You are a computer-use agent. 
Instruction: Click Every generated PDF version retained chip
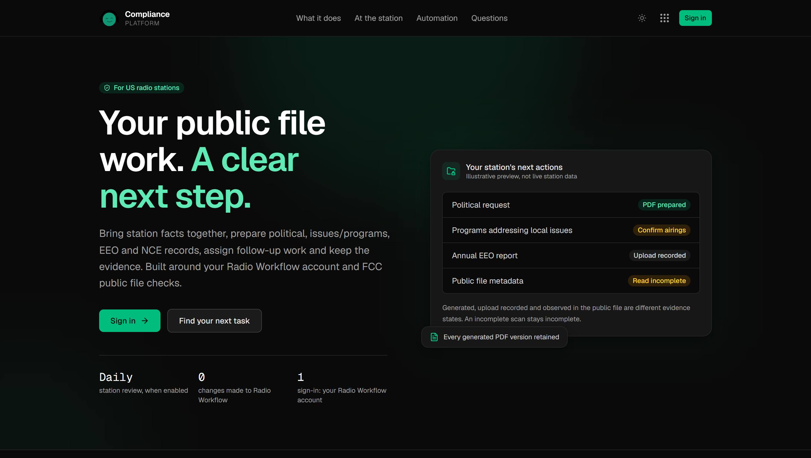point(494,337)
